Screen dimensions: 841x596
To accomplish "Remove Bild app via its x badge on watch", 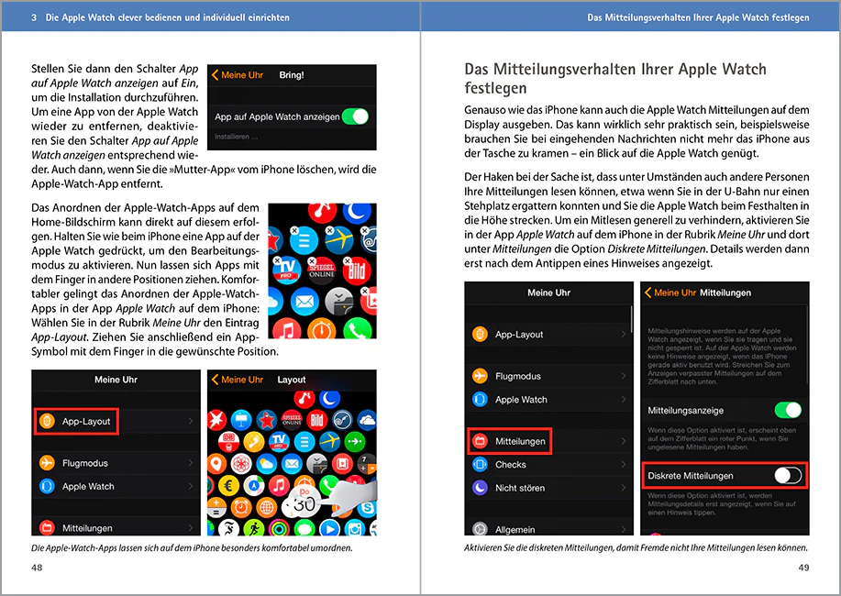I will 347,260.
